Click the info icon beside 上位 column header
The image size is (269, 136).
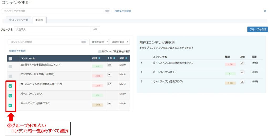pyautogui.click(x=114, y=58)
